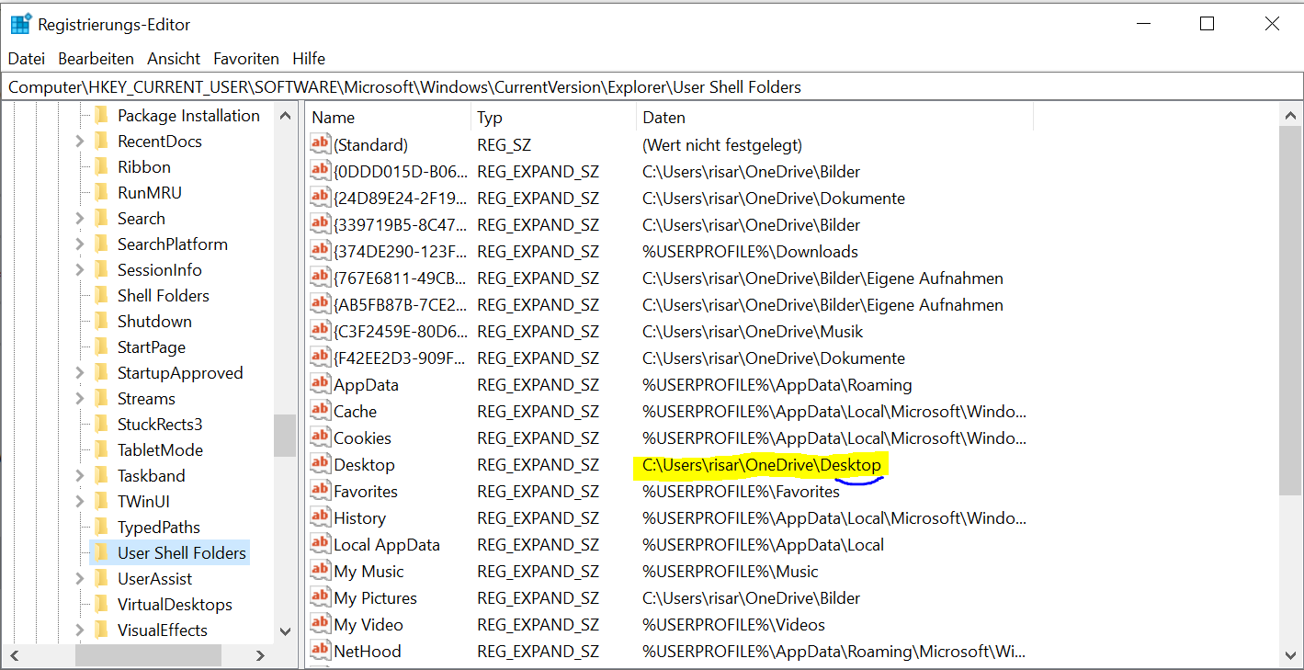
Task: Open the Datei menu
Action: [27, 58]
